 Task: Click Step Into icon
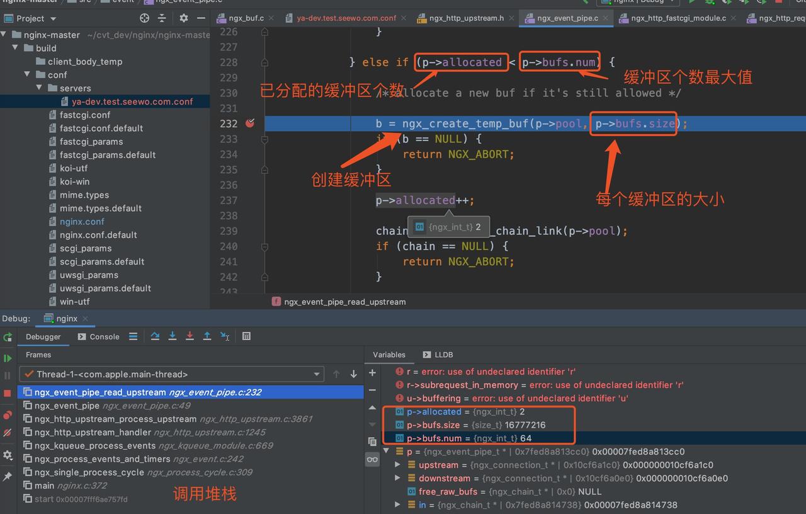point(173,336)
